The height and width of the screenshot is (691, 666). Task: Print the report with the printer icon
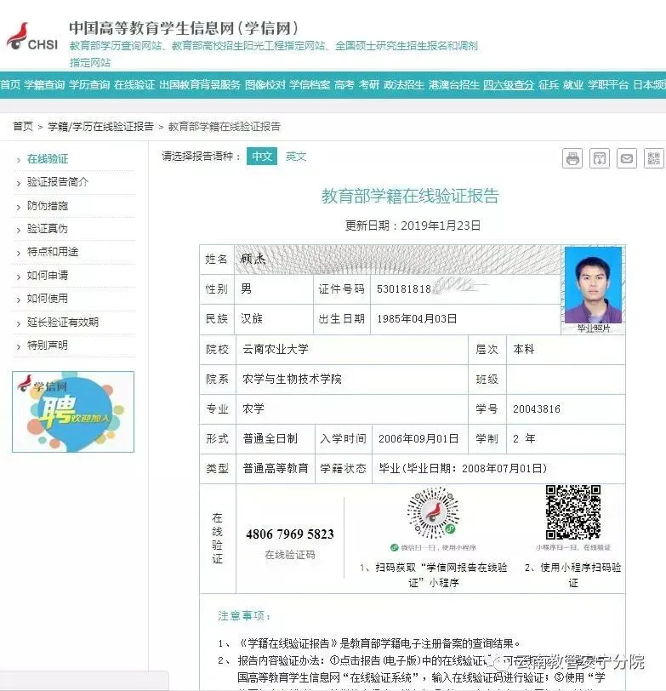(x=572, y=158)
